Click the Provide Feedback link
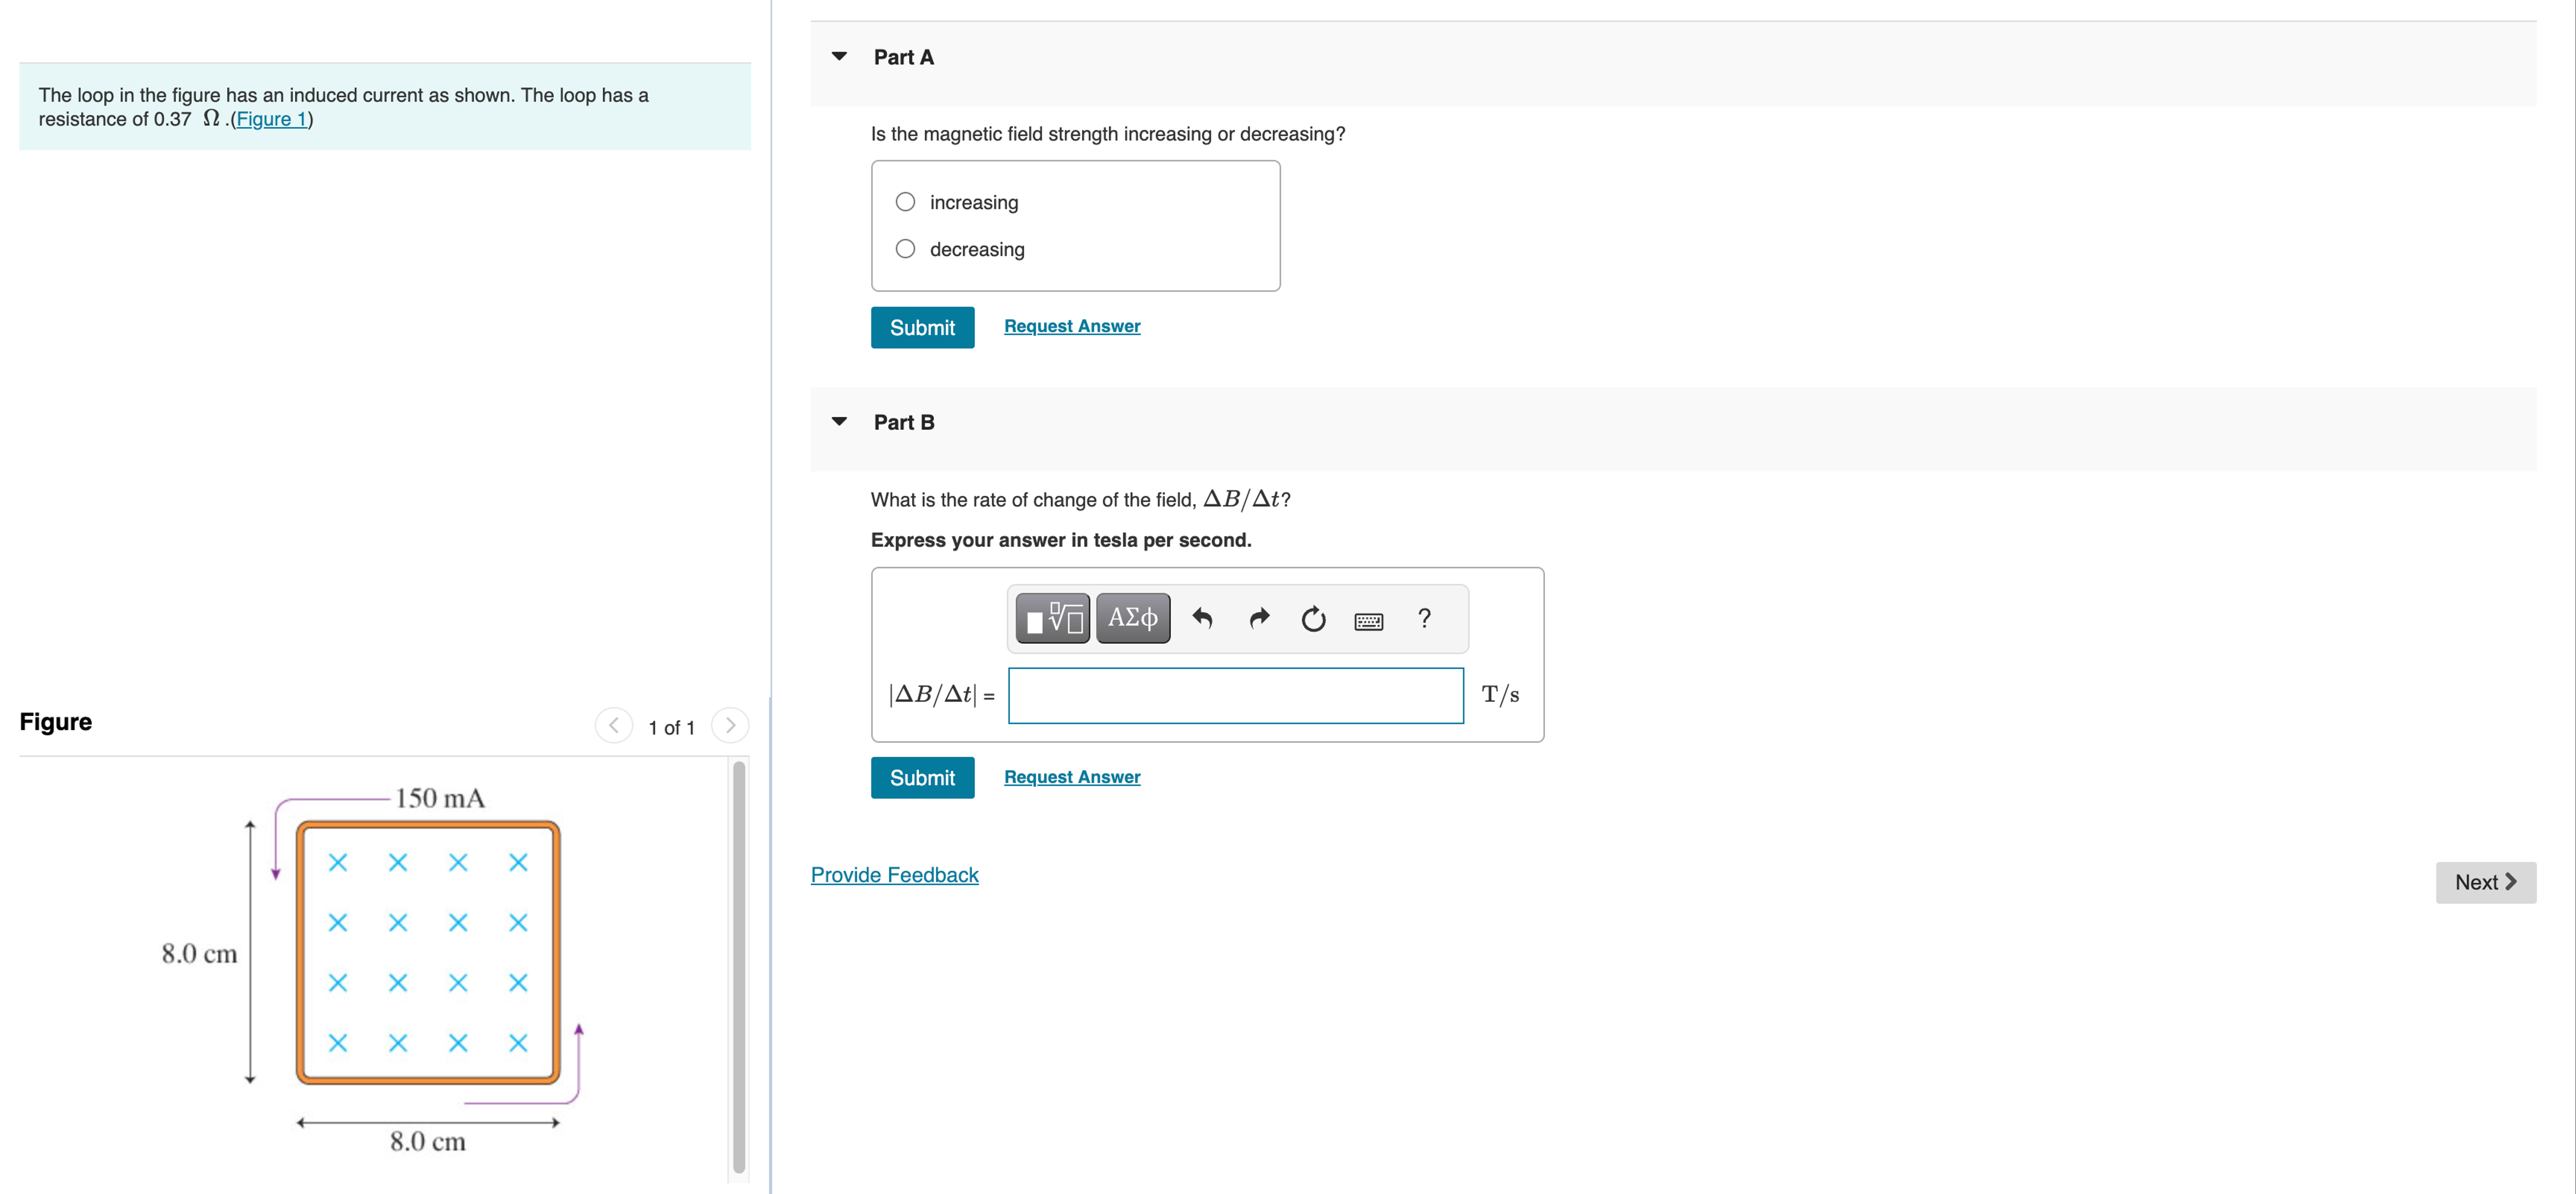The height and width of the screenshot is (1194, 2576). (x=894, y=875)
